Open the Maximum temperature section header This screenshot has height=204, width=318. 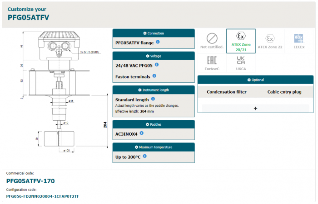(153, 147)
